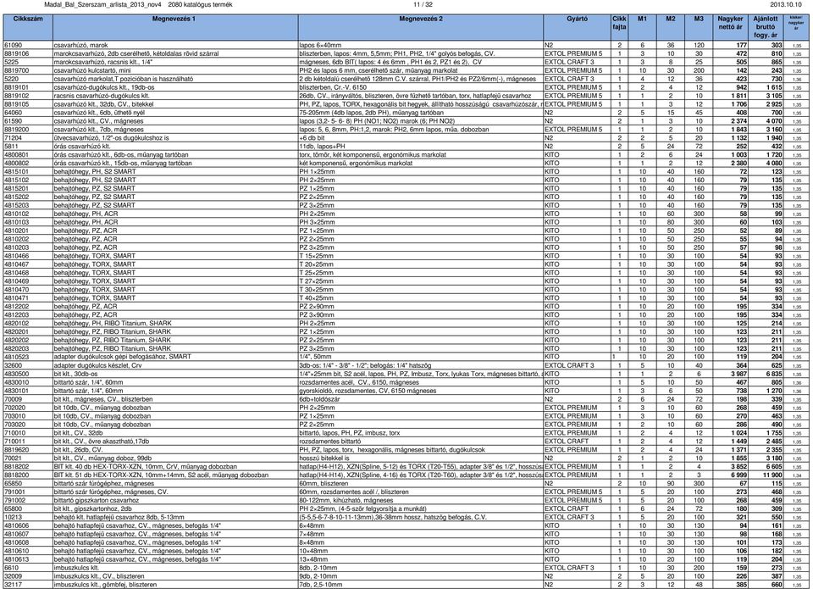Click the '9db, 2-10mm' description

pos(318,576)
